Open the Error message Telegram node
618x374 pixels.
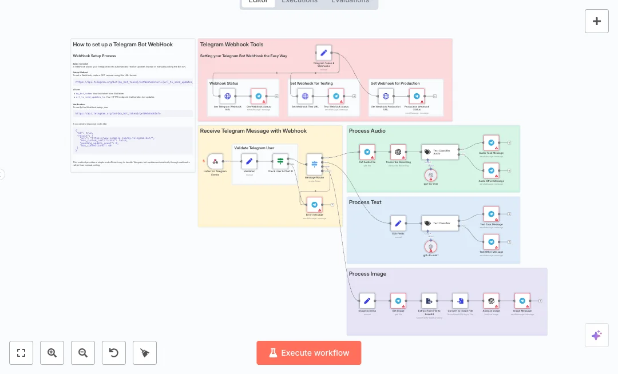pos(314,205)
